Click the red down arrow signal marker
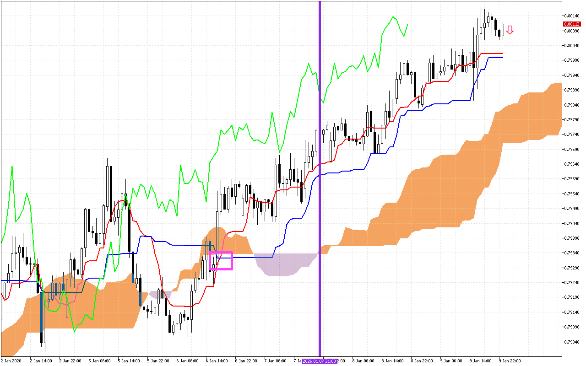Image resolution: width=586 pixels, height=366 pixels. pos(510,30)
